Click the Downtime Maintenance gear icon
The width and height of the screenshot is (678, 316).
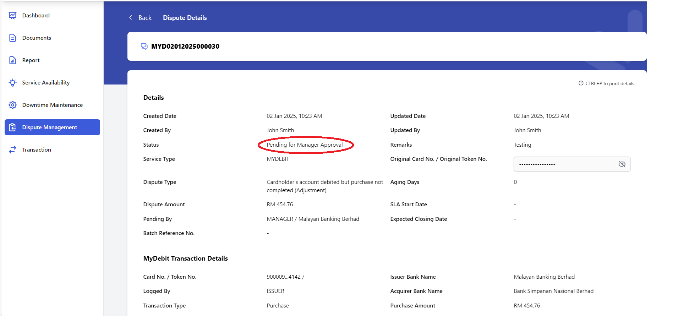pos(13,105)
